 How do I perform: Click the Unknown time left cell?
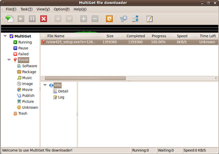(207, 42)
